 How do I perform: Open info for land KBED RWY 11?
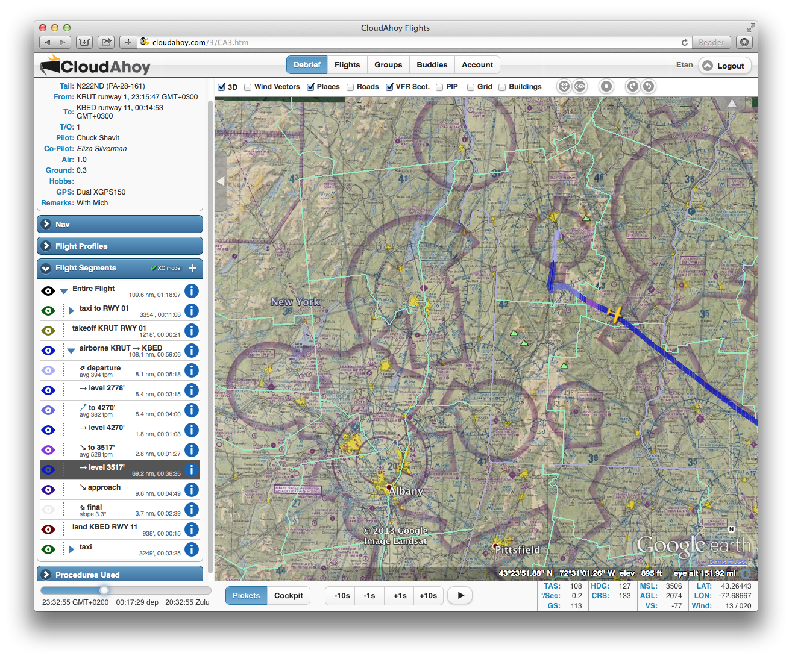coord(192,529)
